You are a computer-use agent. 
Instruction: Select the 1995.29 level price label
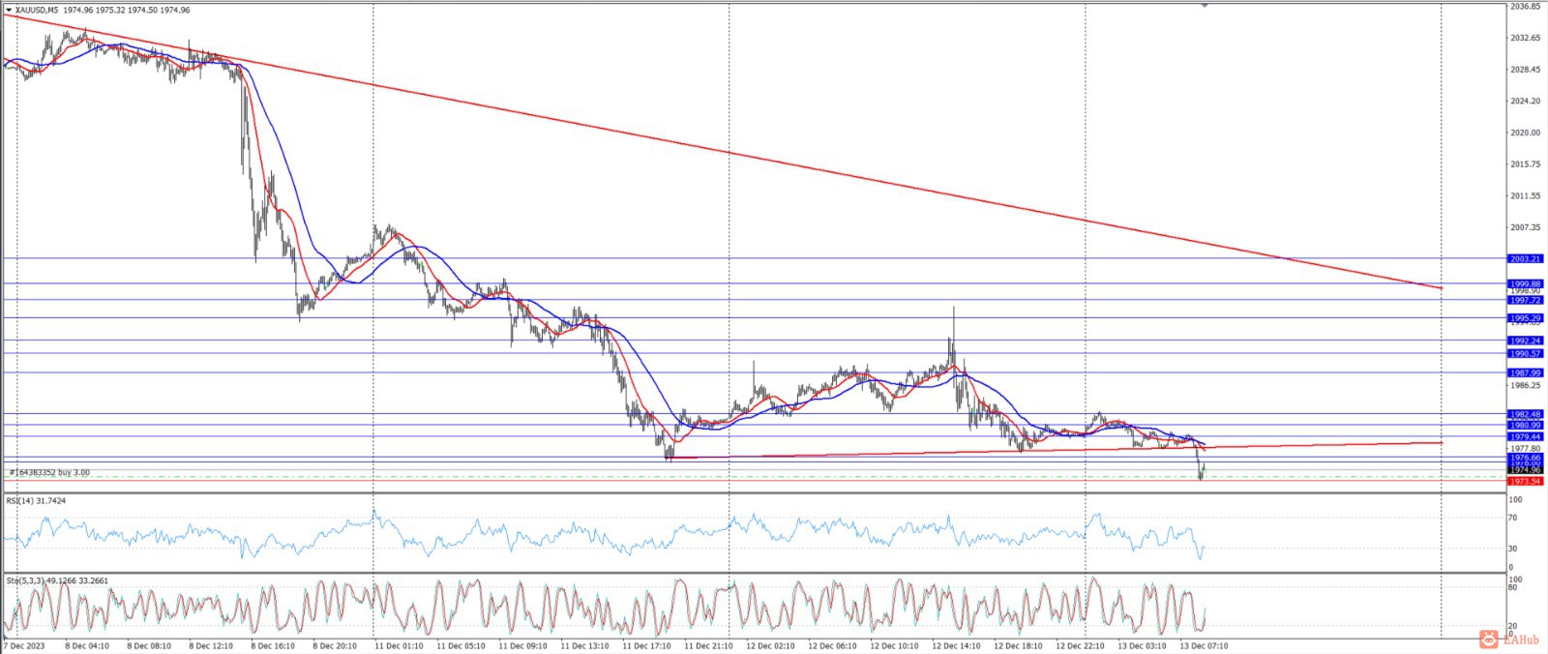click(x=1526, y=317)
